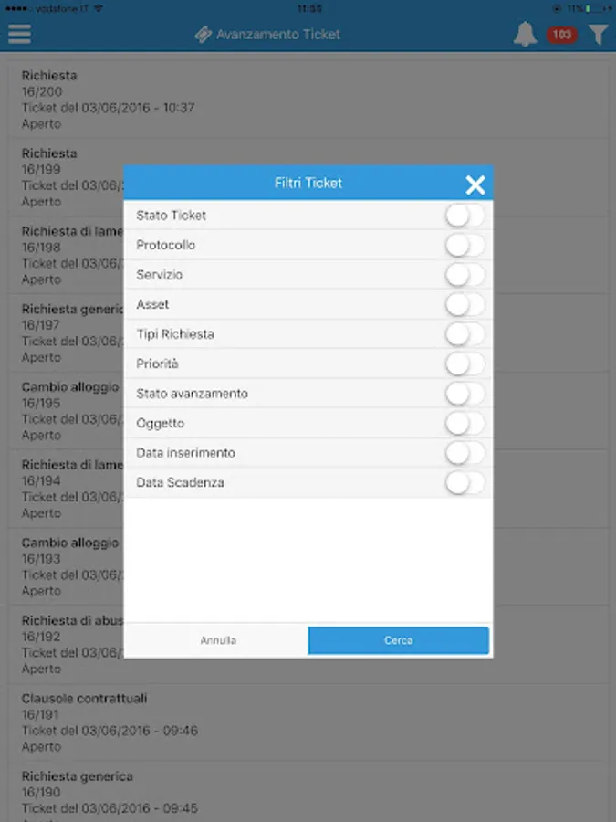The image size is (616, 822).
Task: Turn on the Oggetto filter
Action: pyautogui.click(x=465, y=423)
